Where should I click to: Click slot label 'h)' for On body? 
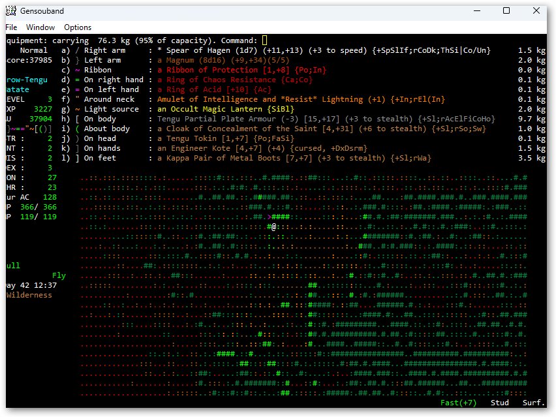66,119
